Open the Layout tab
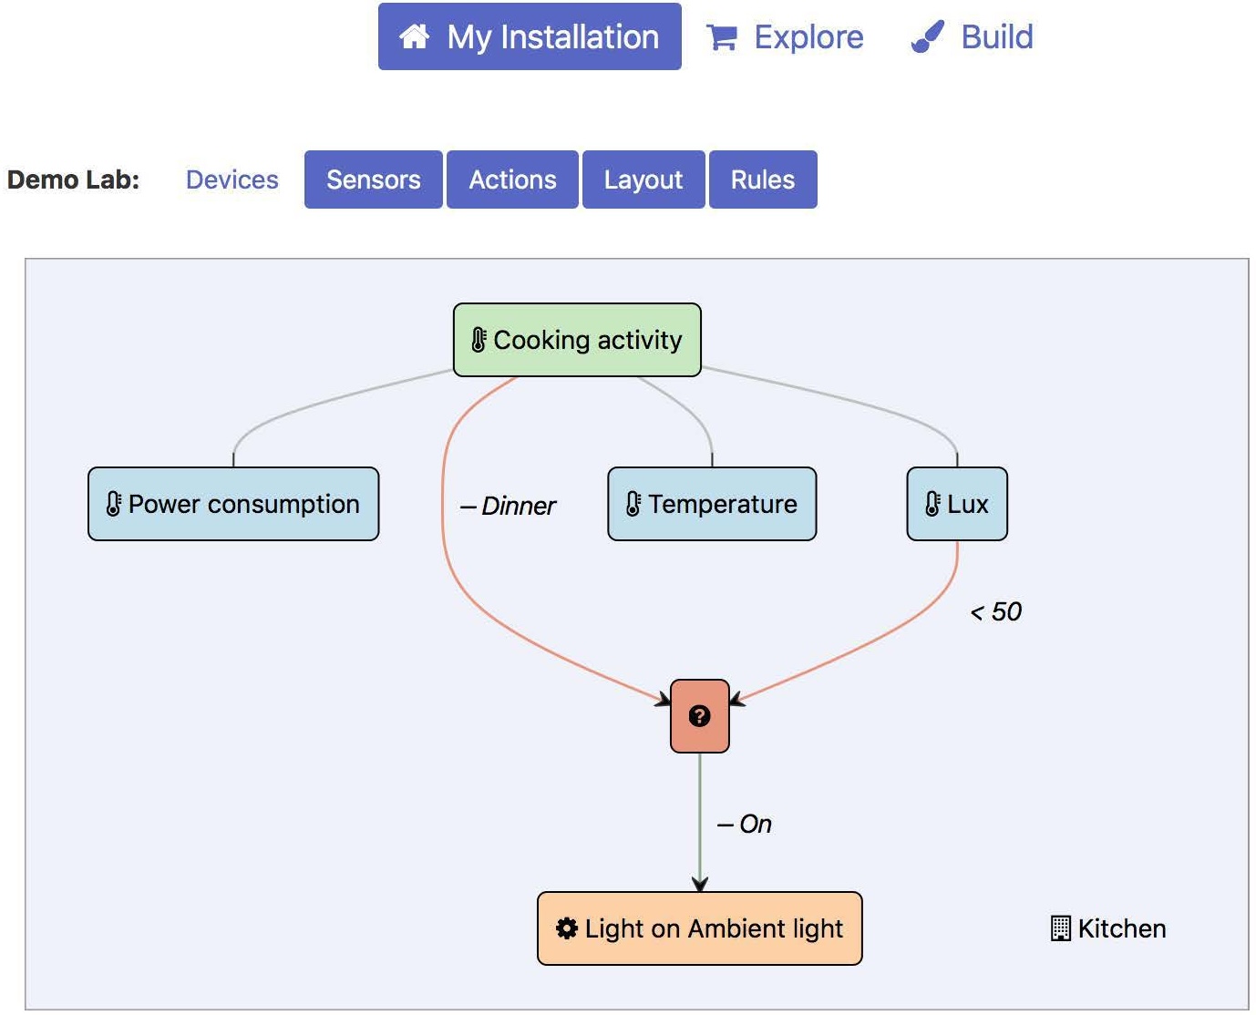 [x=643, y=179]
